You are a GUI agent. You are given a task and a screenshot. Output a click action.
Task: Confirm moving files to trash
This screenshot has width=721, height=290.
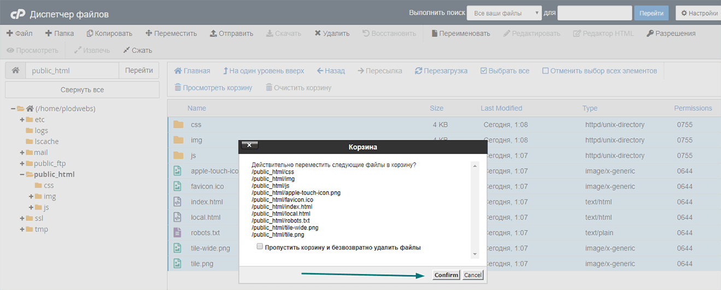pyautogui.click(x=446, y=275)
